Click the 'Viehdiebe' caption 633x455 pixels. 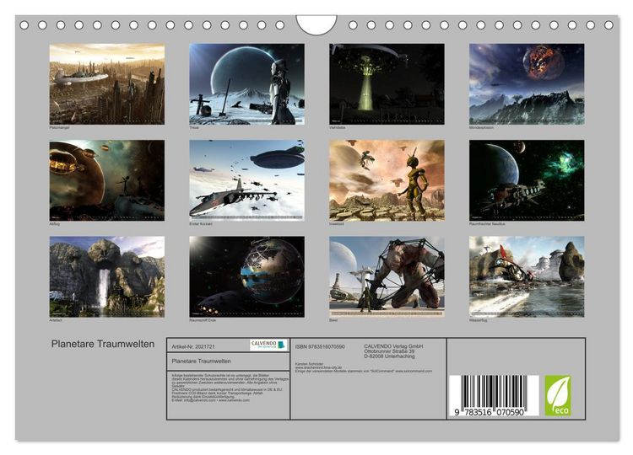[338, 127]
